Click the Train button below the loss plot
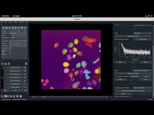The height and width of the screenshot is (115, 154). tap(121, 62)
